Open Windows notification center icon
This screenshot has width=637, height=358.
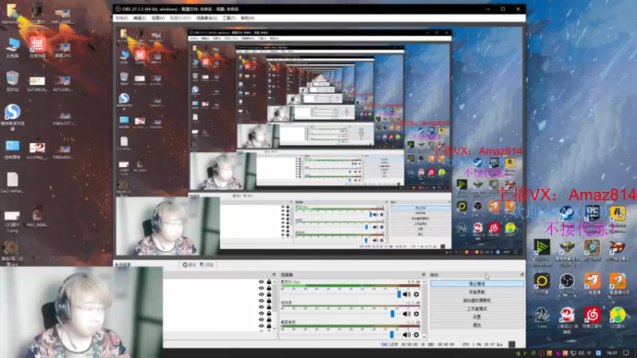click(627, 353)
